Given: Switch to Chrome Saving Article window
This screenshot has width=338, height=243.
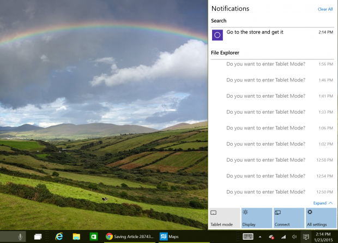Looking at the screenshot, I should [x=130, y=237].
